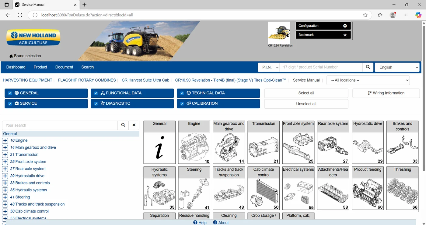Viewport: 426px width, 225px height.
Task: Uncheck the CALIBRATION filter checkbox
Action: click(182, 103)
